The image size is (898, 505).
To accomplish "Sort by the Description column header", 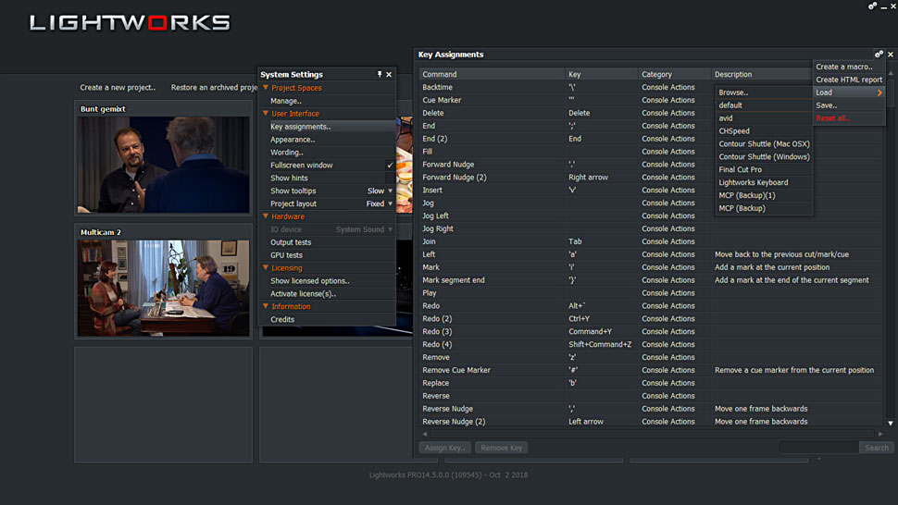I will [x=762, y=74].
